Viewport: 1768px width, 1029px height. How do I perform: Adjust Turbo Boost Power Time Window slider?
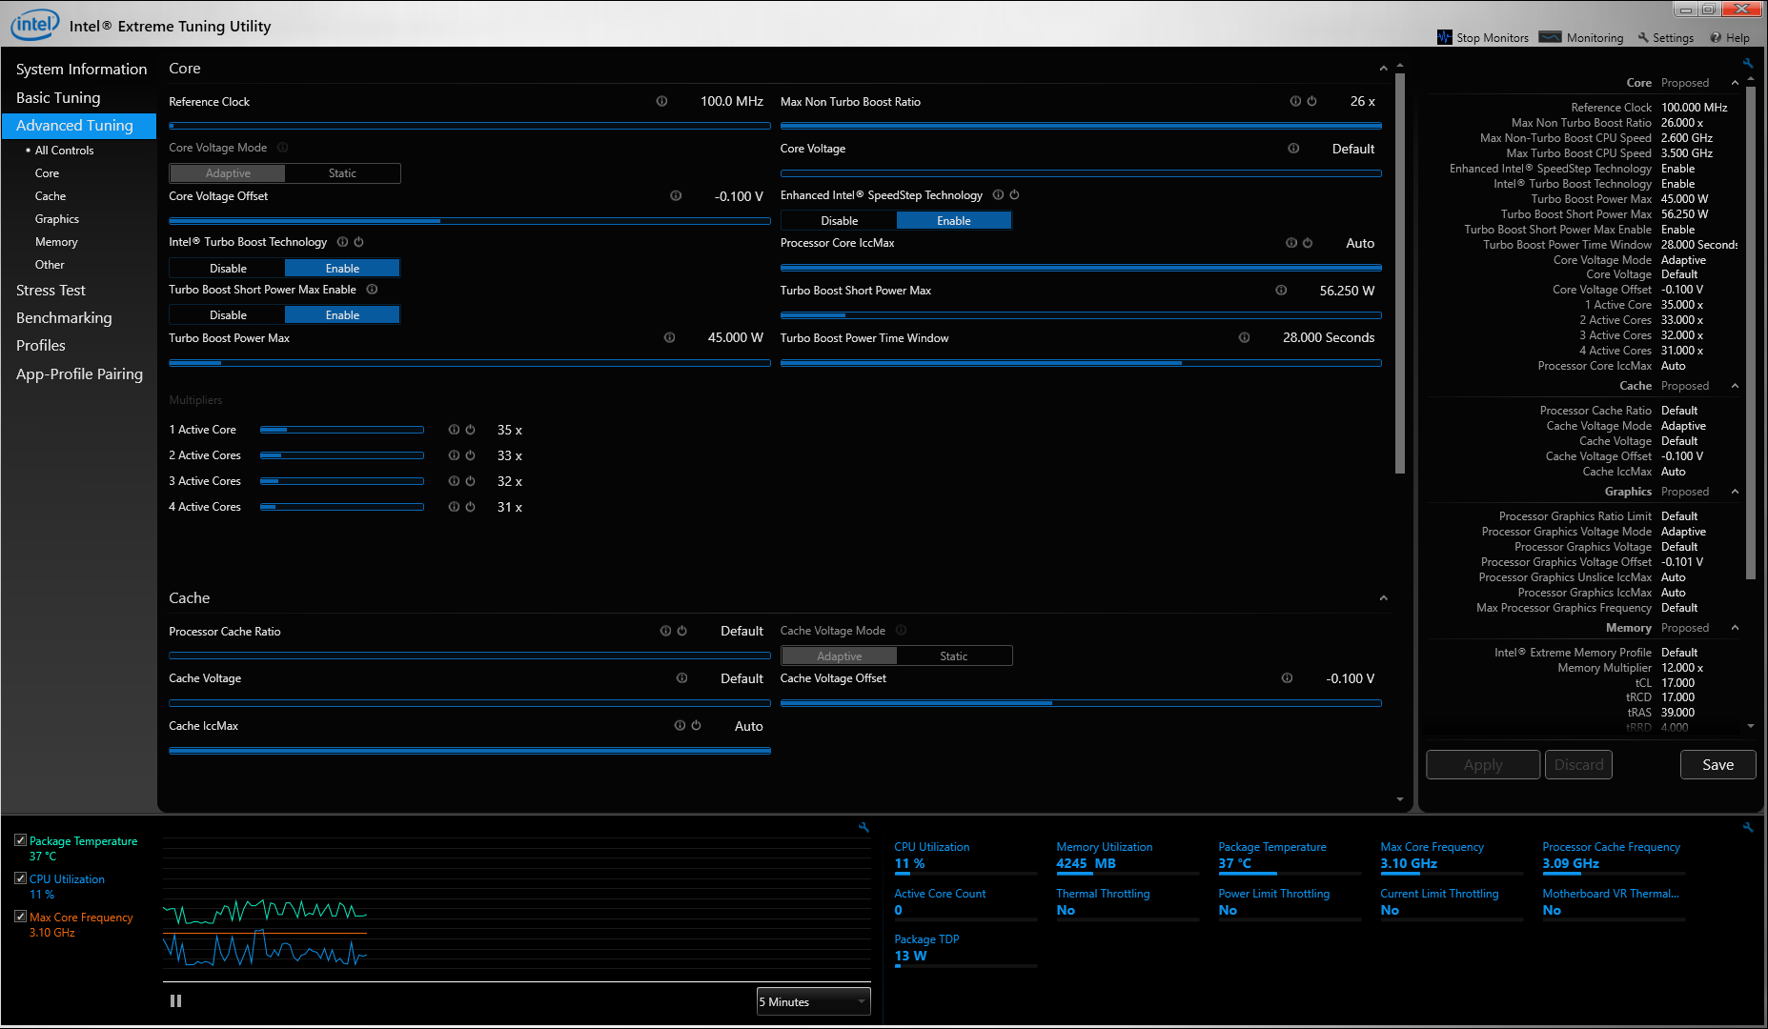(1081, 363)
